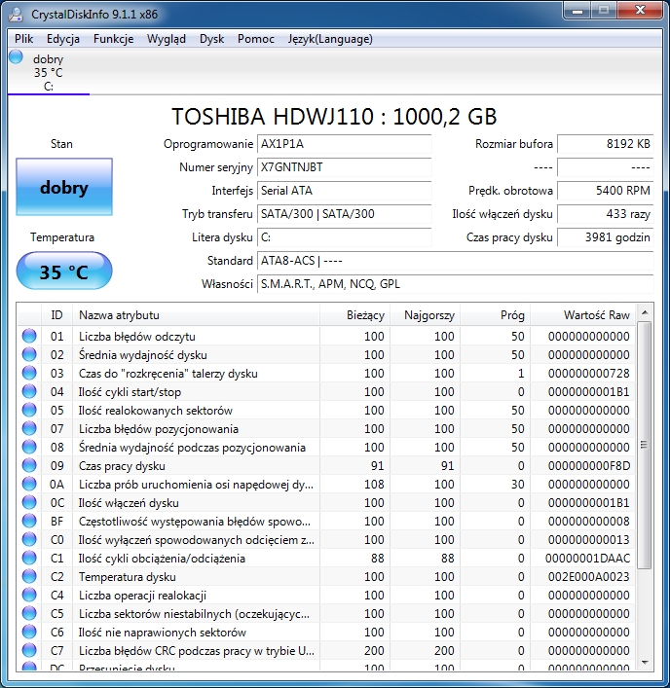Click status orb of attribute 0C row

click(x=29, y=502)
